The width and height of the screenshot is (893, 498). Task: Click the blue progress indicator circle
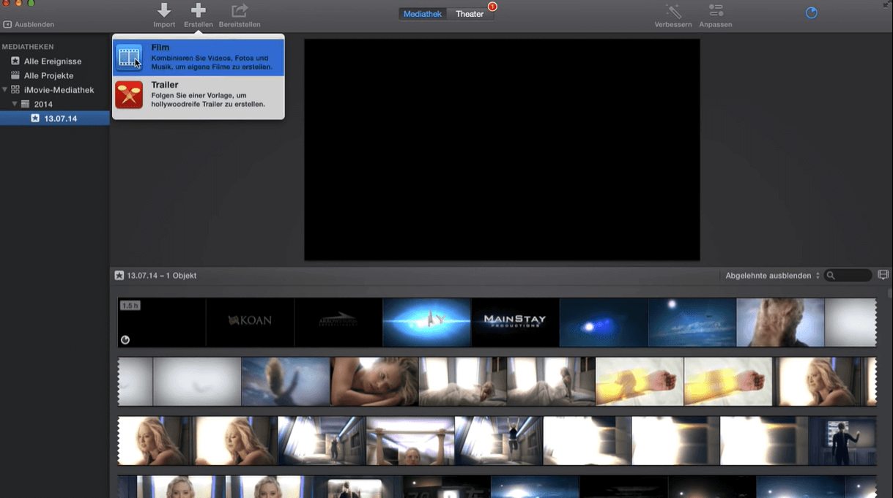[x=811, y=12]
